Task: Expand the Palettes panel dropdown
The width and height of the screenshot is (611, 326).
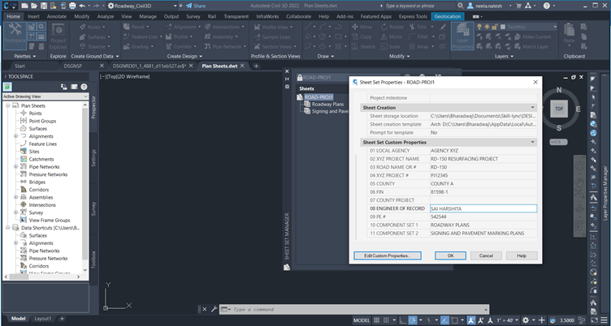Action: click(25, 56)
